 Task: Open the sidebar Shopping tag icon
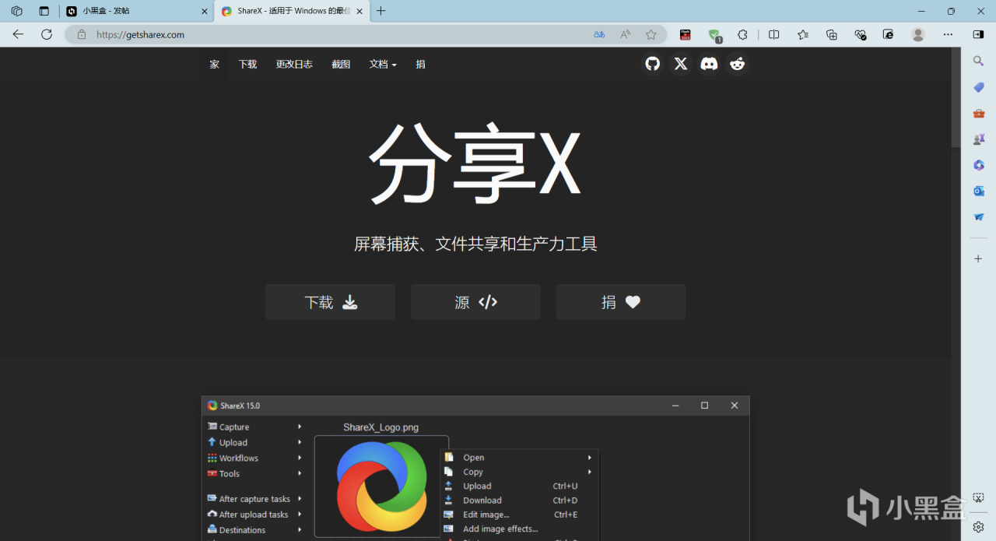[x=979, y=87]
